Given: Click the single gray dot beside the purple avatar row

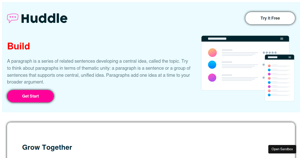Looking at the screenshot, I should 263,77.
